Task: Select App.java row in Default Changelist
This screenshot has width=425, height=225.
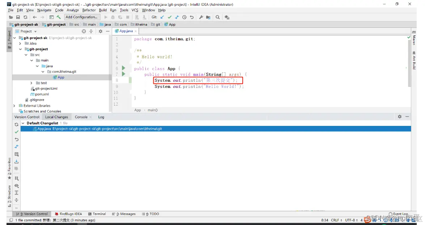Action: click(216, 129)
